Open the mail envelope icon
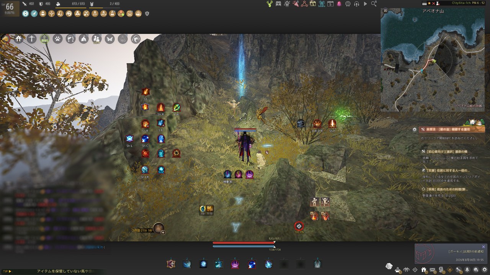 433,270
